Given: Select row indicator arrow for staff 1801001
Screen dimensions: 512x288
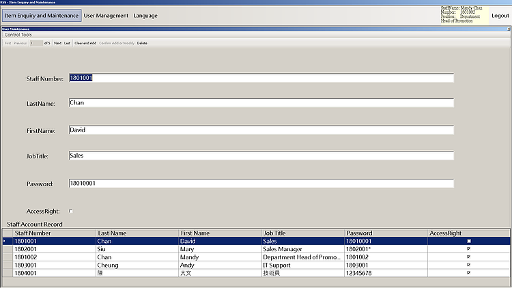Looking at the screenshot, I should click(x=7, y=241).
